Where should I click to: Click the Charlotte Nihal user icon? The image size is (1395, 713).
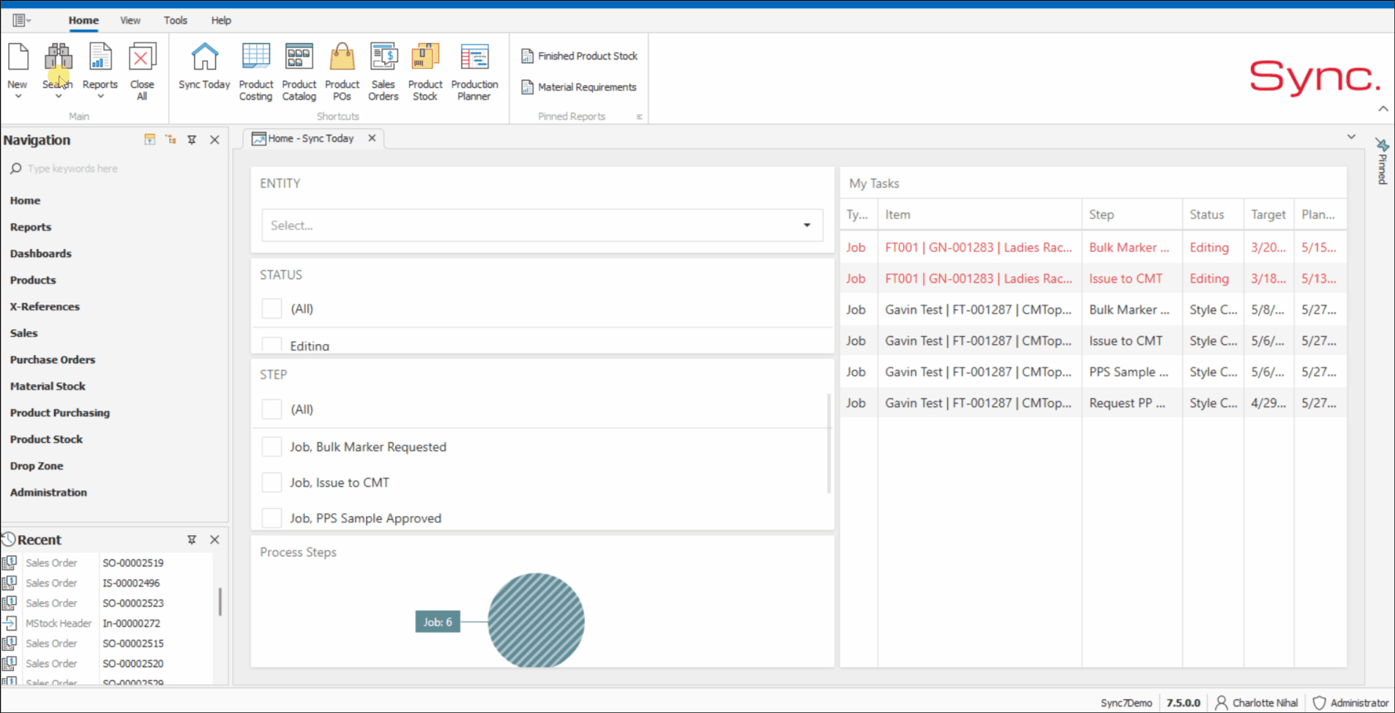[x=1221, y=702]
